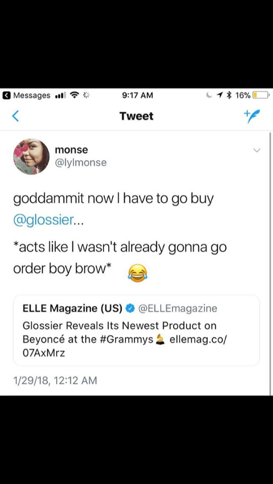Tap the Bluetooth icon in the status bar
This screenshot has width=273, height=484.
pos(229,95)
